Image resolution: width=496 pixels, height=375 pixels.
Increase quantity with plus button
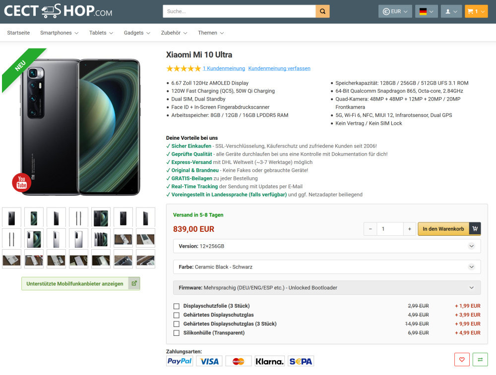pyautogui.click(x=409, y=229)
